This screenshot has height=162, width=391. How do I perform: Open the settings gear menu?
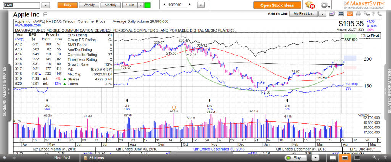coord(325,5)
